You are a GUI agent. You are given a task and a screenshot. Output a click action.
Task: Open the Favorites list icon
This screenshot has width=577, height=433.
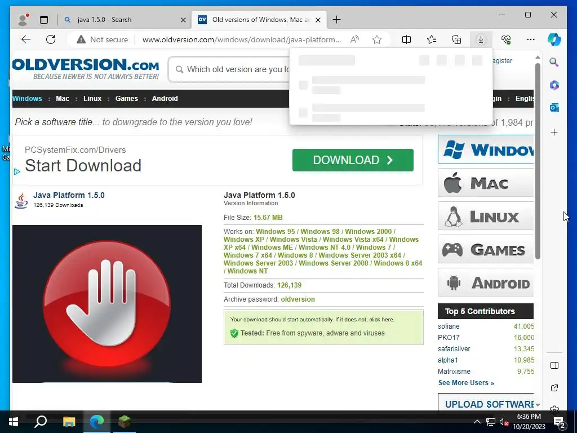tap(431, 39)
